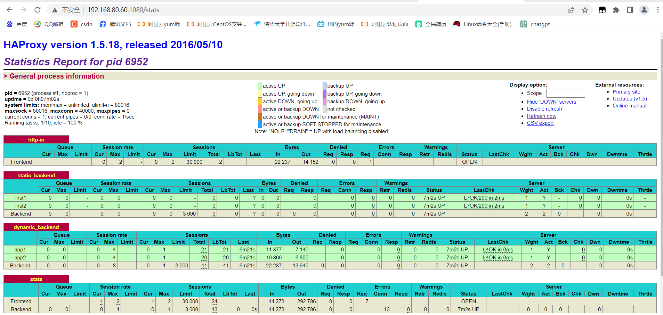Screen dimensions: 663x315
Task: Open the chatgpt bookmark
Action: tap(535, 24)
